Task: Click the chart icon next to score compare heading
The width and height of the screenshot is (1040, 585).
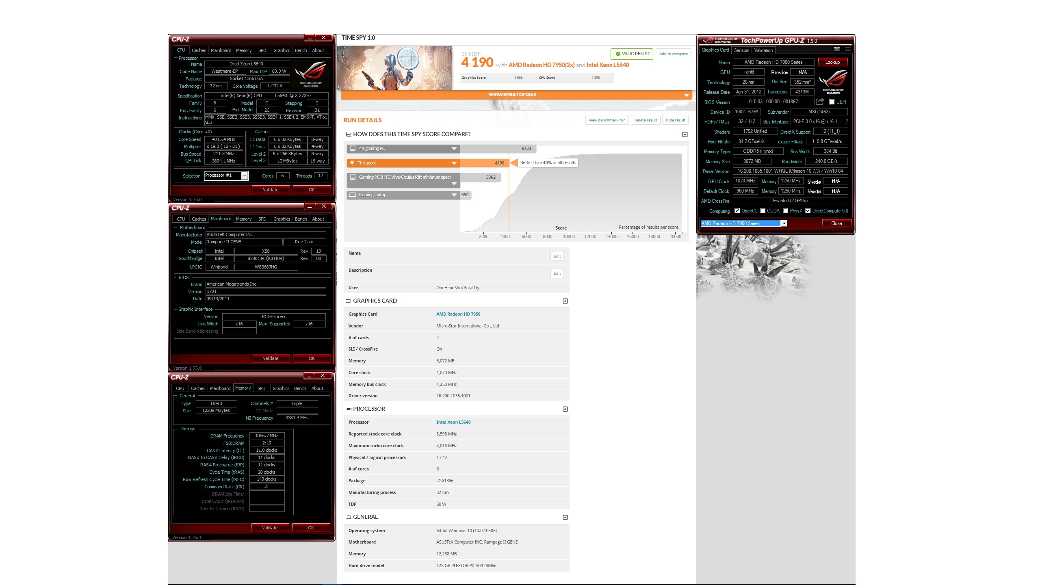Action: (x=349, y=134)
